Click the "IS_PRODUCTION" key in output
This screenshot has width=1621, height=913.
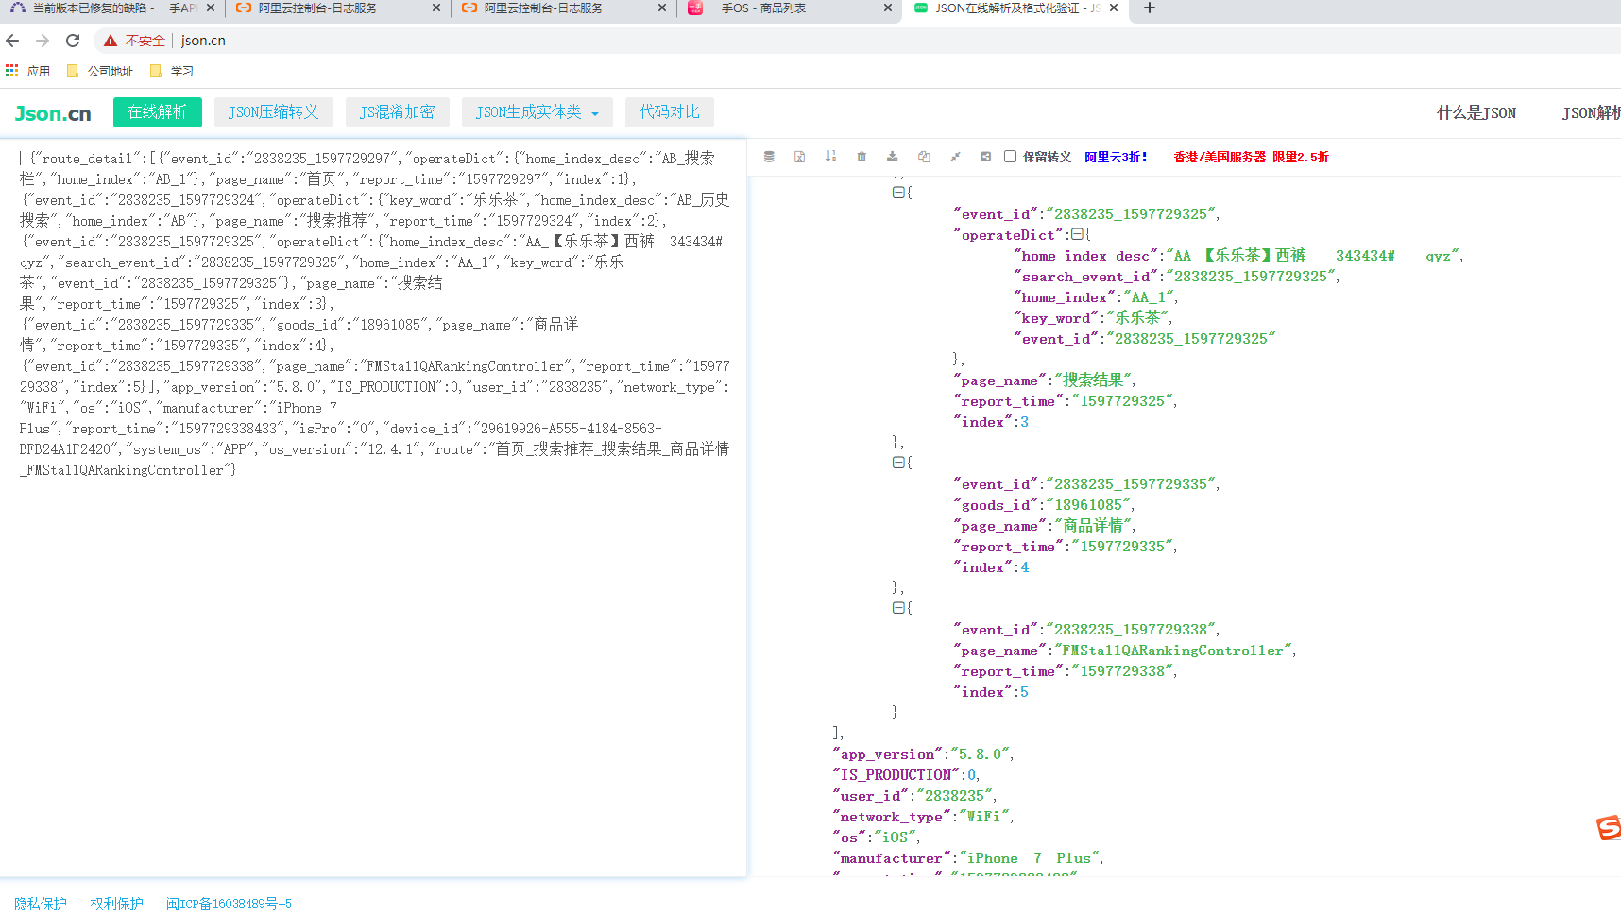click(x=896, y=775)
